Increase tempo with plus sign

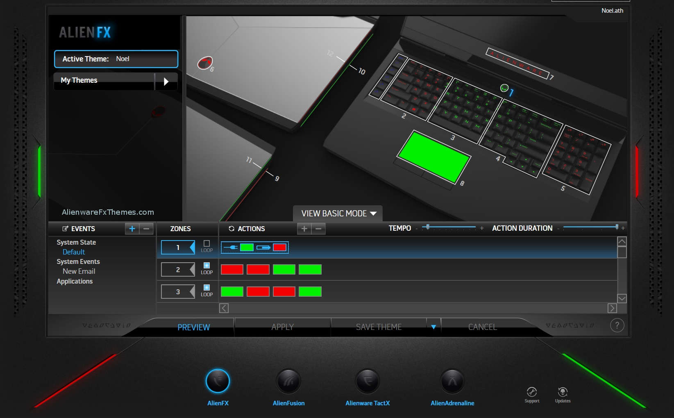[x=482, y=228]
